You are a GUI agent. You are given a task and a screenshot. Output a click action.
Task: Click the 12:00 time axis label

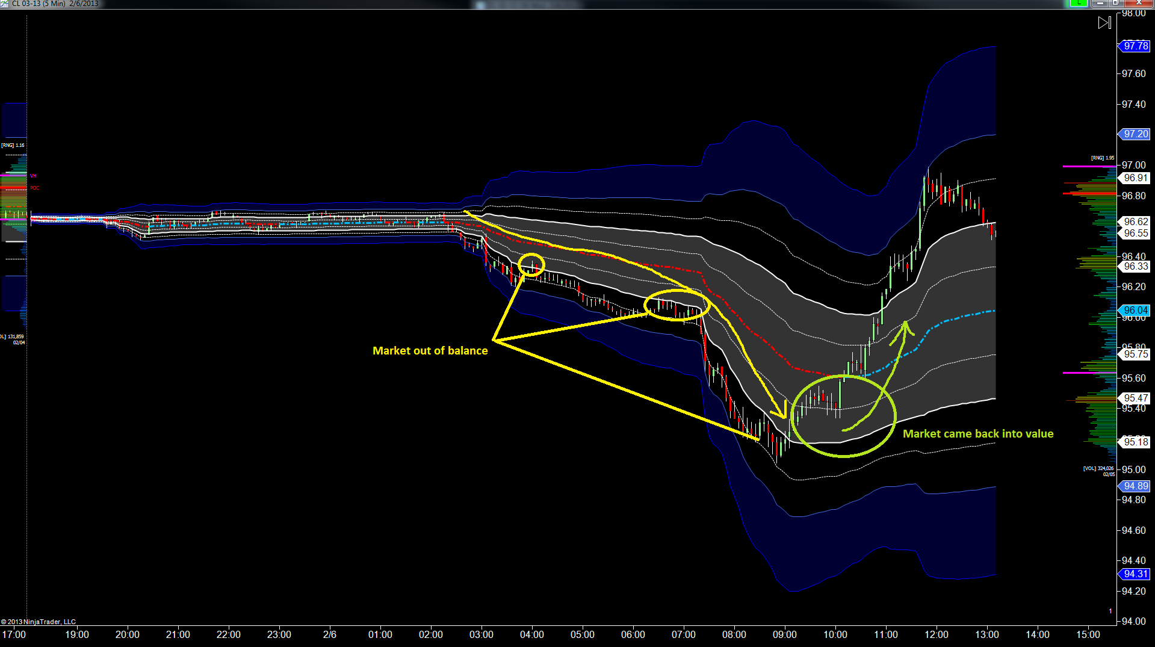(937, 634)
